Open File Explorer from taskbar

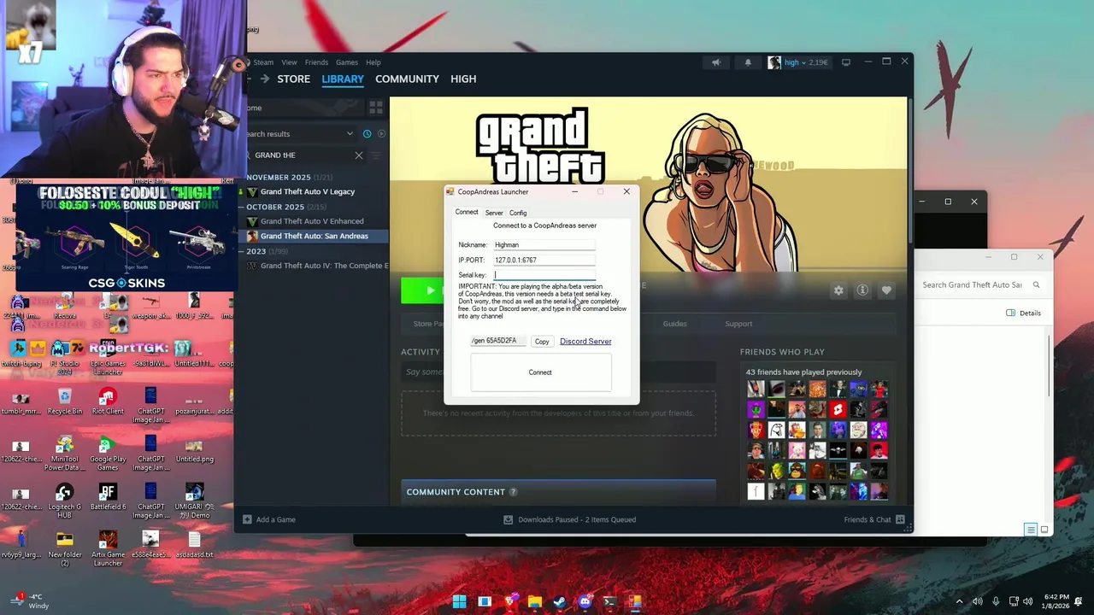[534, 601]
